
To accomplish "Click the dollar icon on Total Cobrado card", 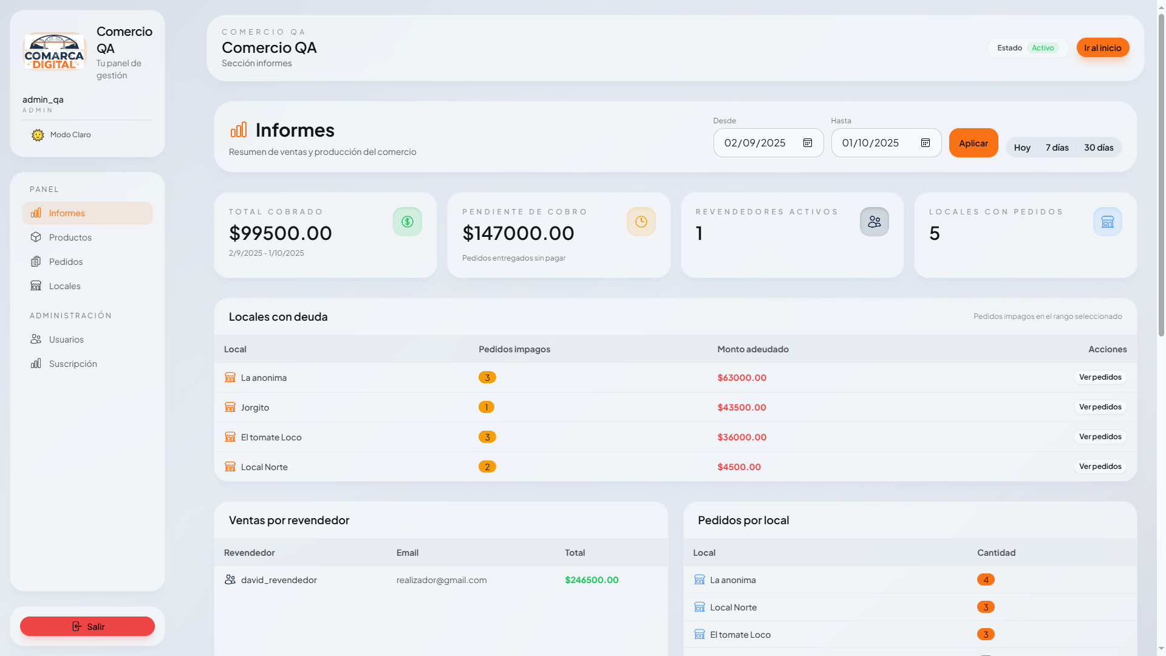I will [x=407, y=221].
